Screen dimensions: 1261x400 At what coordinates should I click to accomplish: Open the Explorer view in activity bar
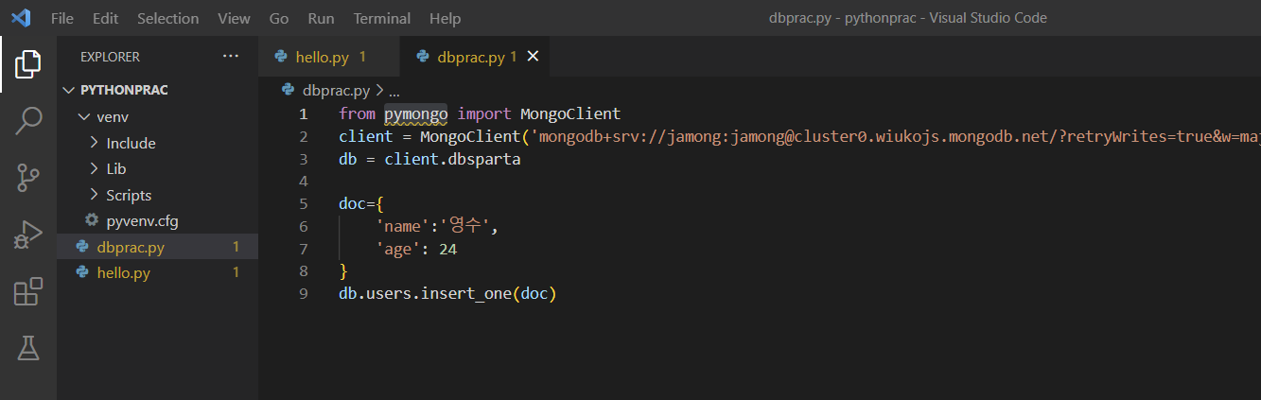pyautogui.click(x=28, y=64)
